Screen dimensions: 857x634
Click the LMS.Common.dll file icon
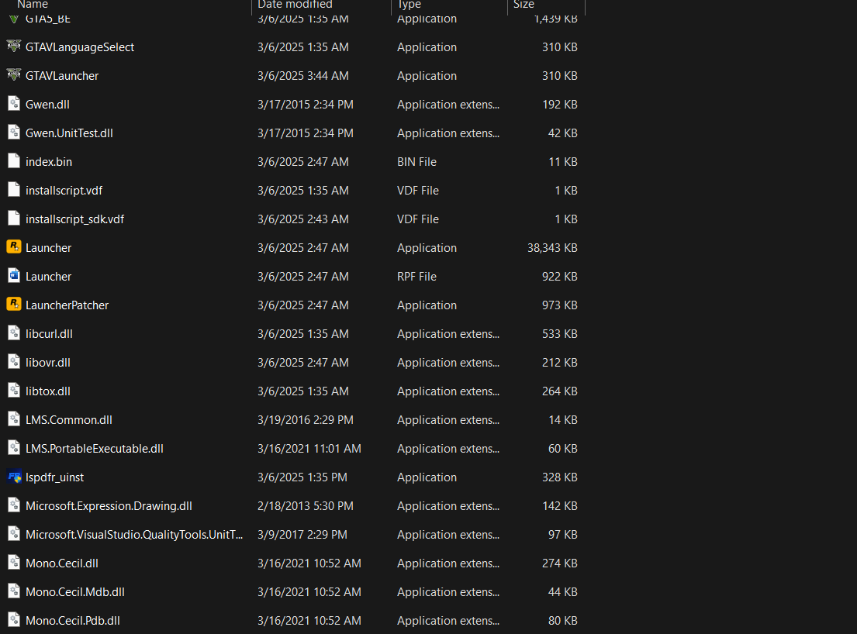tap(14, 419)
